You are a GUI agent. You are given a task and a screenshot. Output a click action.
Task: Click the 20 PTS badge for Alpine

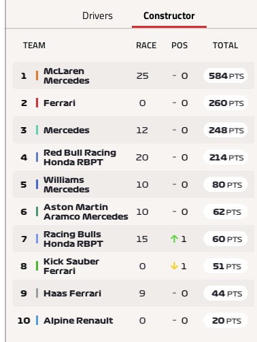point(226,320)
